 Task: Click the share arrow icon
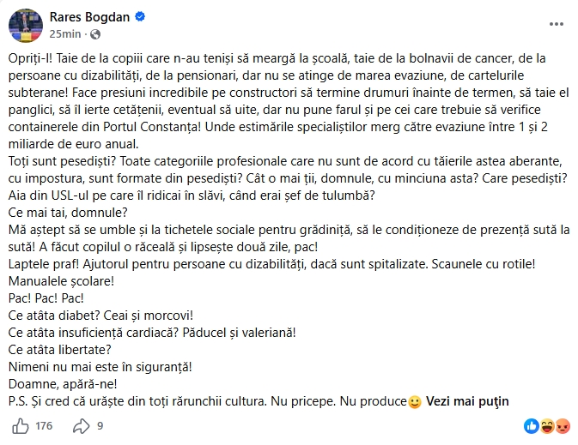[81, 426]
